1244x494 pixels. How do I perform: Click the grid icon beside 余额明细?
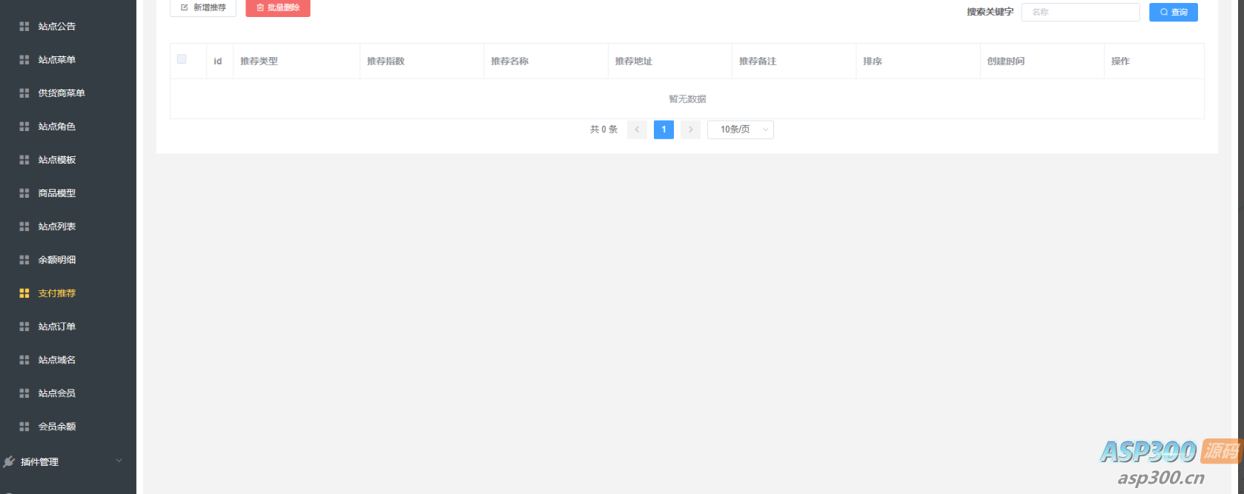(24, 260)
